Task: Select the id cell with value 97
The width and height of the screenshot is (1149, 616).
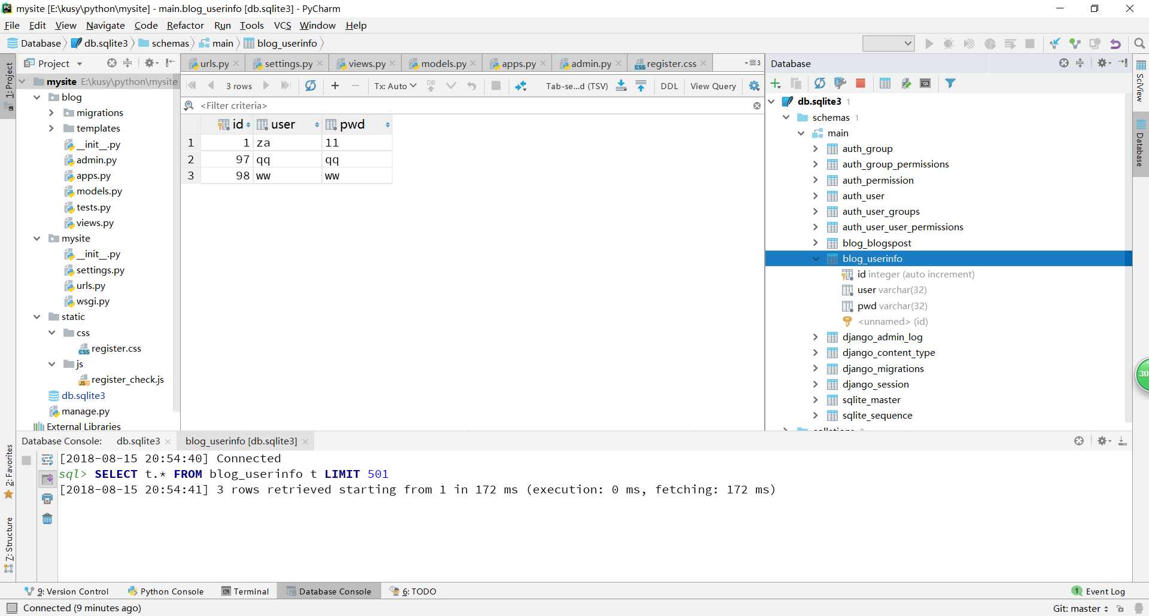Action: tap(227, 159)
